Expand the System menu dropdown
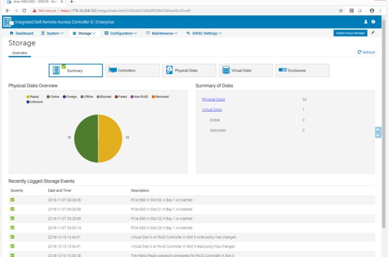Viewport: 388px width, 257px height. tap(52, 33)
